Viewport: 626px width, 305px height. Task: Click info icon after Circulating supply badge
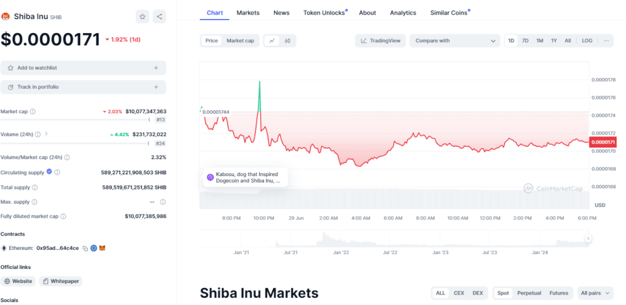coord(57,172)
